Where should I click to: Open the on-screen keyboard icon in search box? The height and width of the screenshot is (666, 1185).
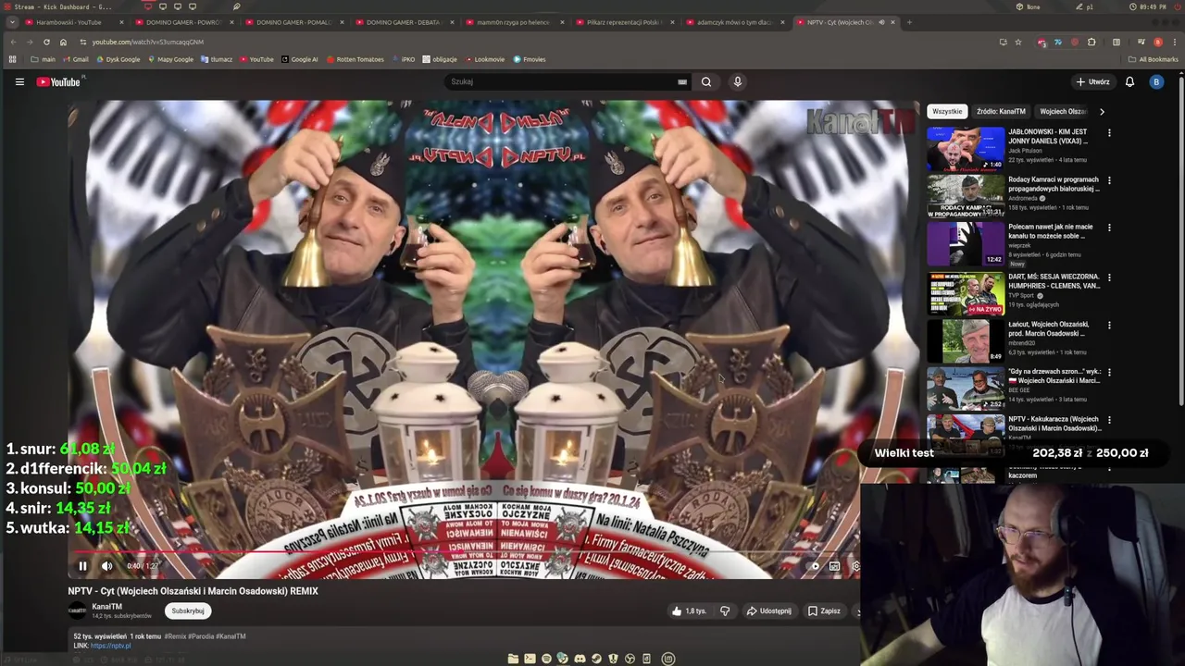pos(682,81)
